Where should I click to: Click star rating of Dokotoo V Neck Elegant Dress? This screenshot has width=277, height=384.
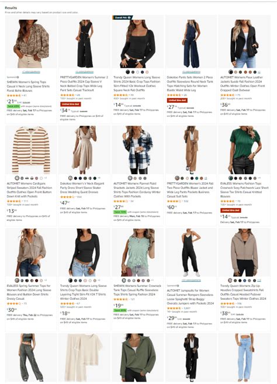click(x=67, y=197)
